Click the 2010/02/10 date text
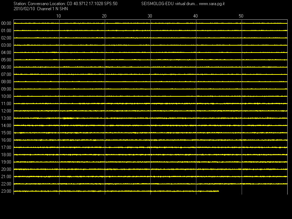The width and height of the screenshot is (292, 219). click(24, 9)
